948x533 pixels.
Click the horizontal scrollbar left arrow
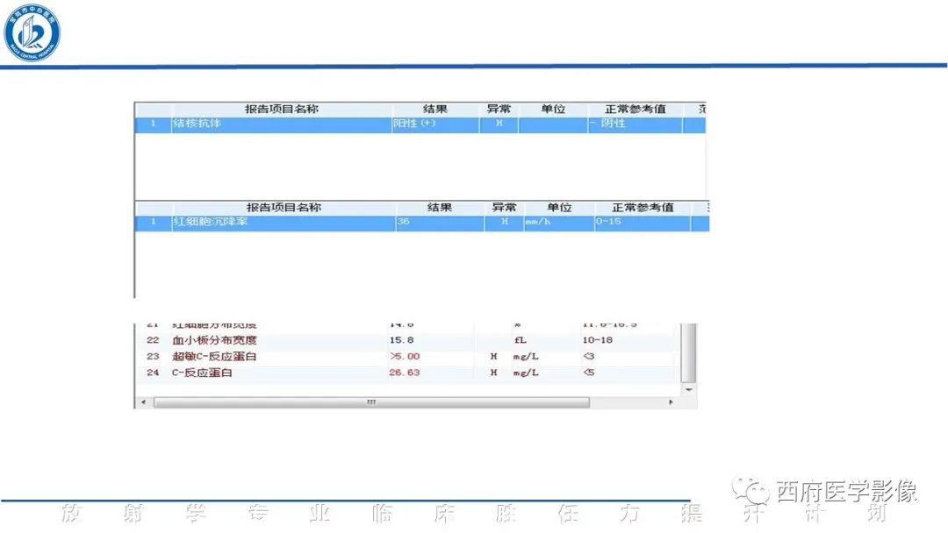pyautogui.click(x=143, y=402)
